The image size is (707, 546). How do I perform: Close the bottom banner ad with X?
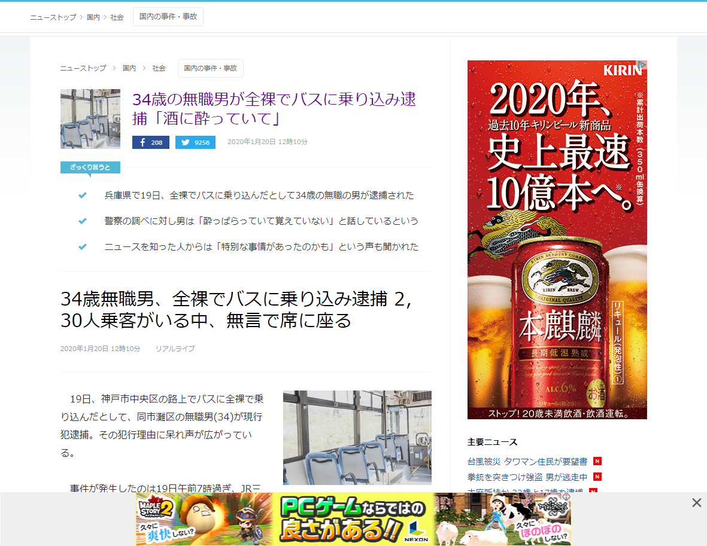[x=697, y=503]
